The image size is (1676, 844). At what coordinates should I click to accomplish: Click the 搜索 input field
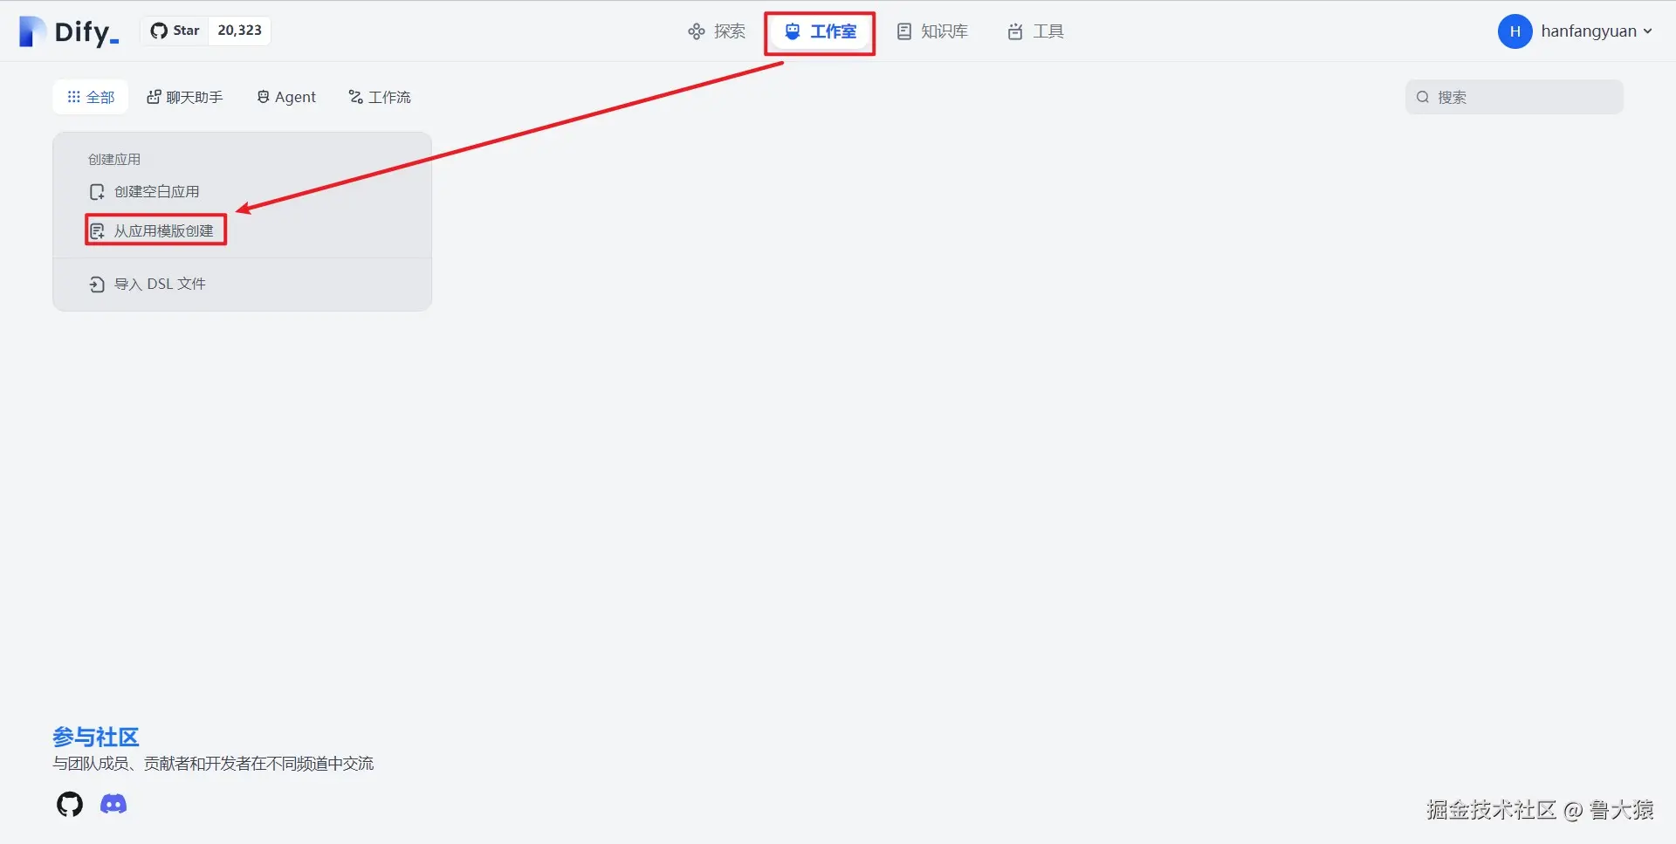pyautogui.click(x=1515, y=97)
